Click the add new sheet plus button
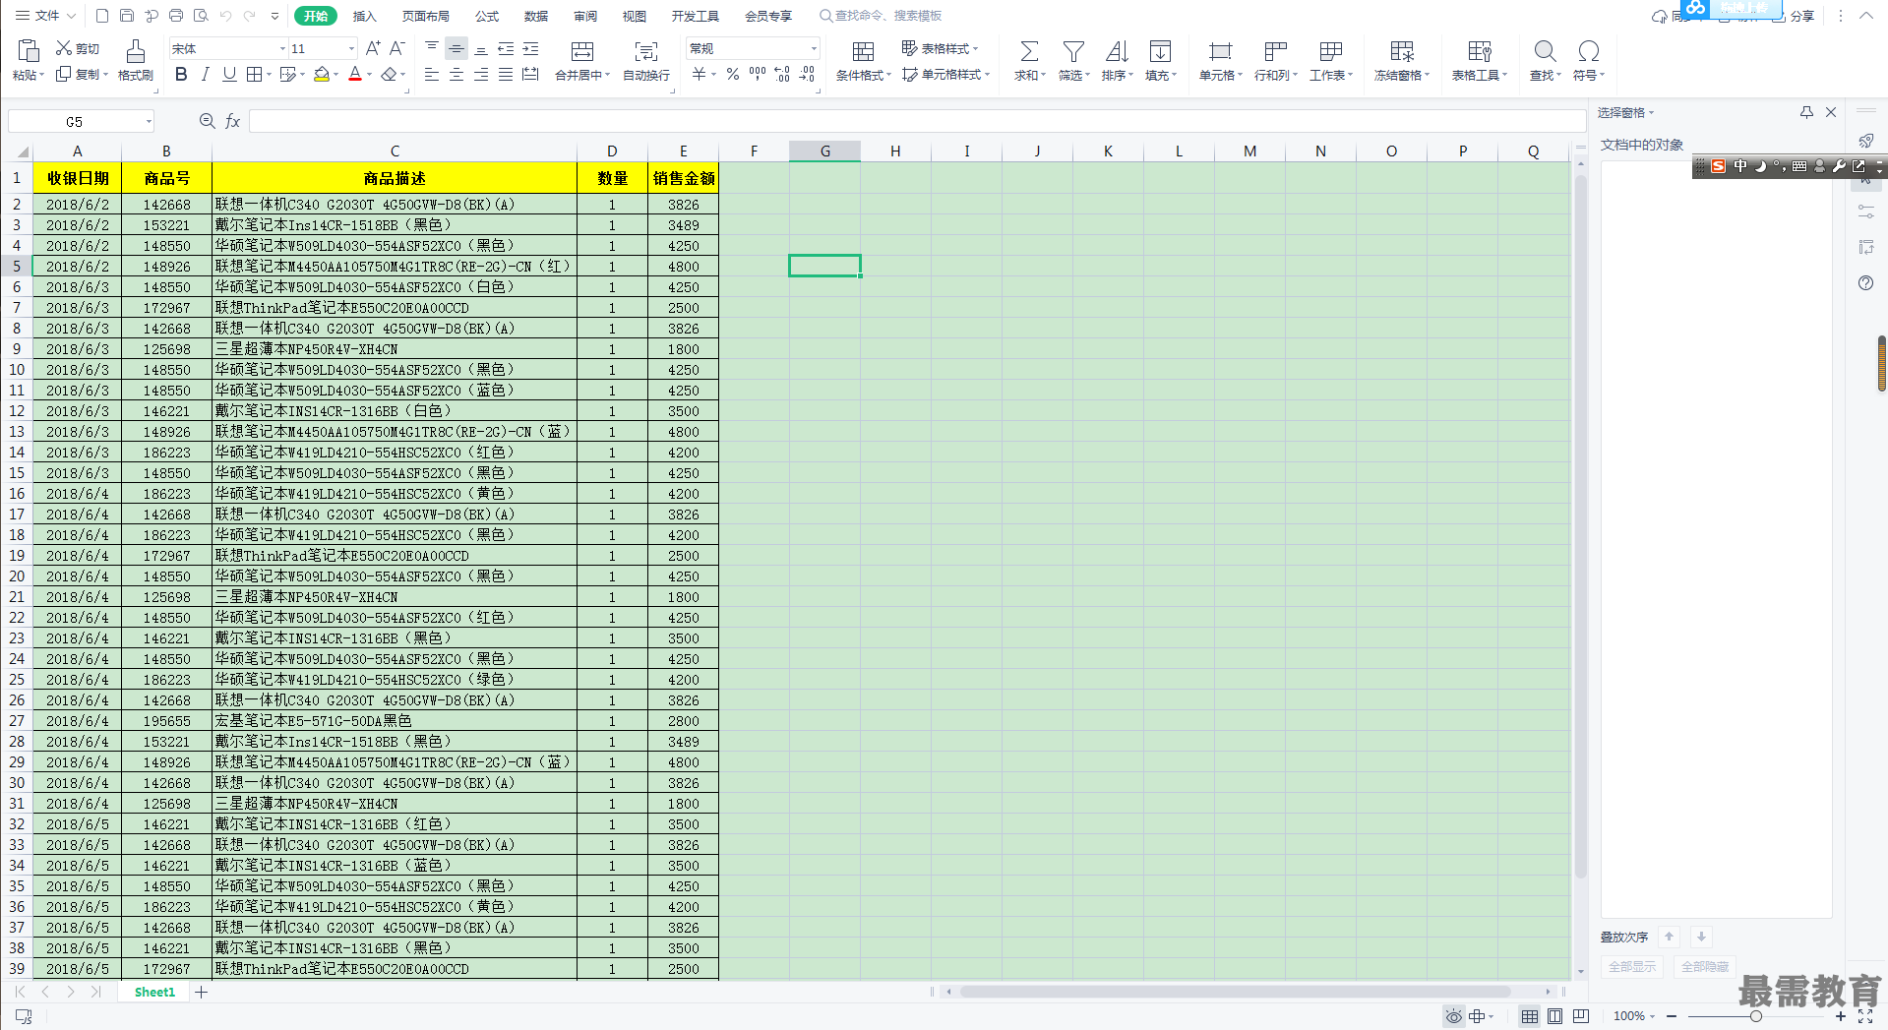 (x=201, y=992)
